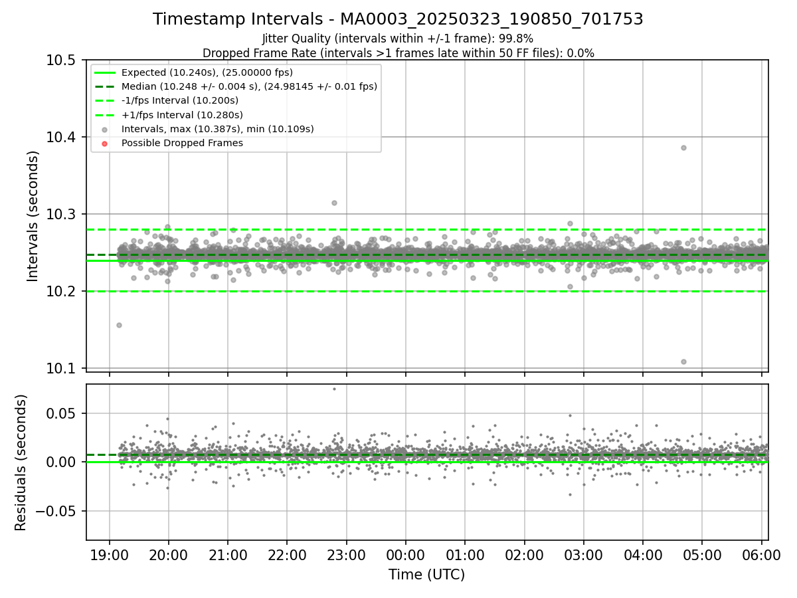Click the 'Jitter Quality' subtitle line
Screen dimensions: 797x598
coord(398,39)
